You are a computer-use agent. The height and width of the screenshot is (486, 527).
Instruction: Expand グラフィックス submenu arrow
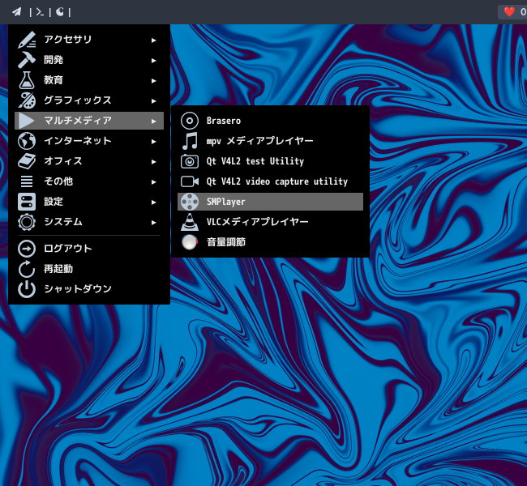153,100
